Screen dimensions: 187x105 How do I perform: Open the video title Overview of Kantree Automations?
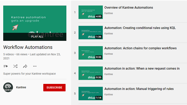tap(129, 7)
